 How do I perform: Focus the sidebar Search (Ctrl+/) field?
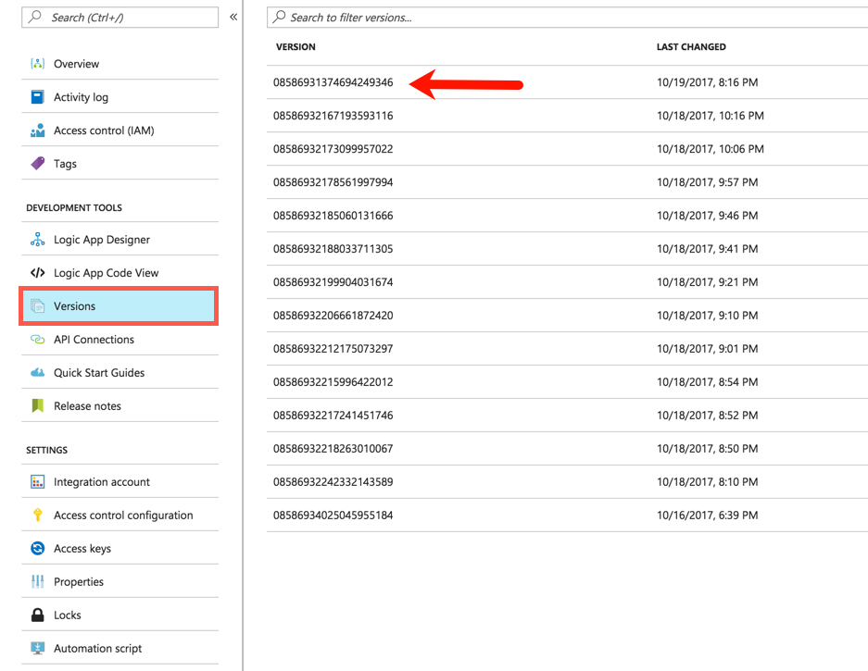point(120,18)
